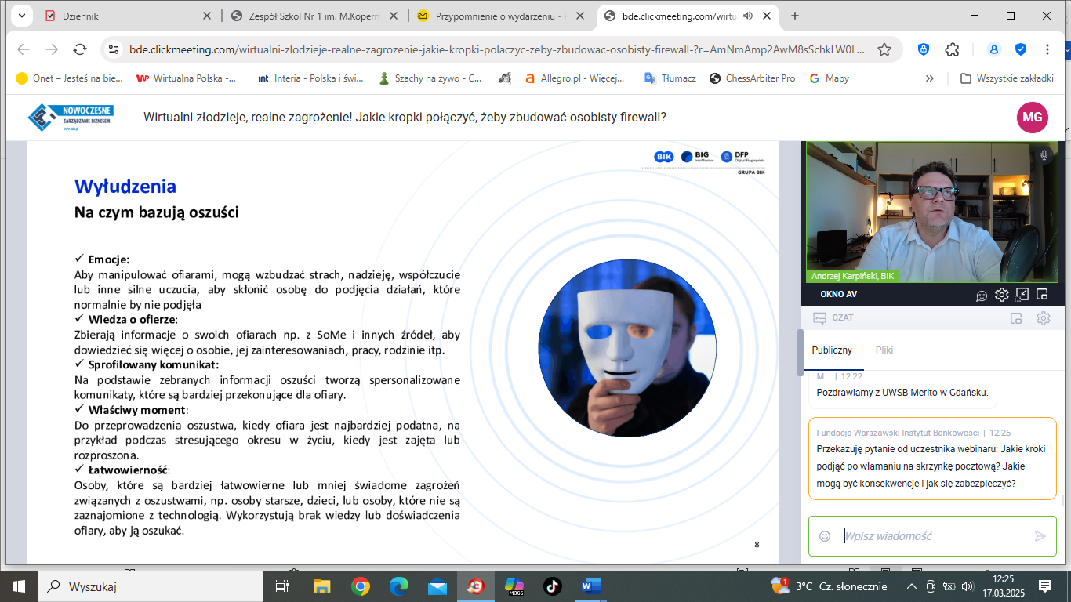
Task: Select the Publiczny chat tab
Action: 832,350
